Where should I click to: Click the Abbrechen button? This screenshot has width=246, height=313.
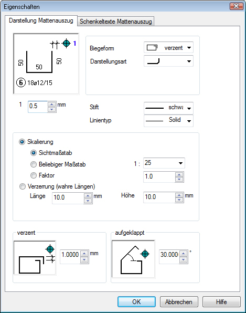[x=179, y=302]
